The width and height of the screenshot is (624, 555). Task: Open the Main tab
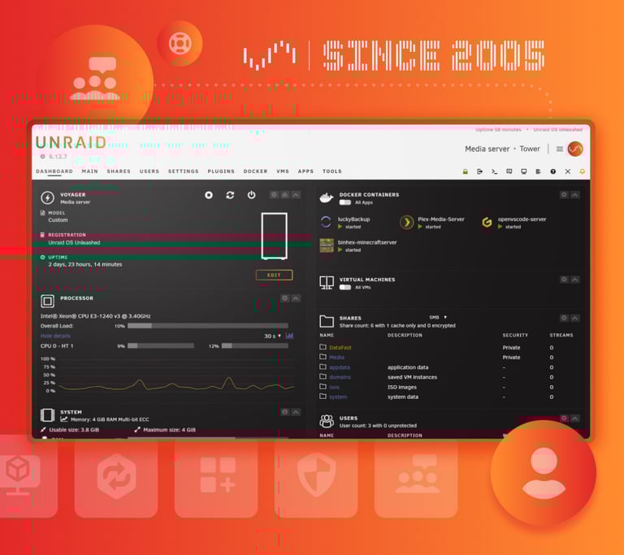pos(90,171)
